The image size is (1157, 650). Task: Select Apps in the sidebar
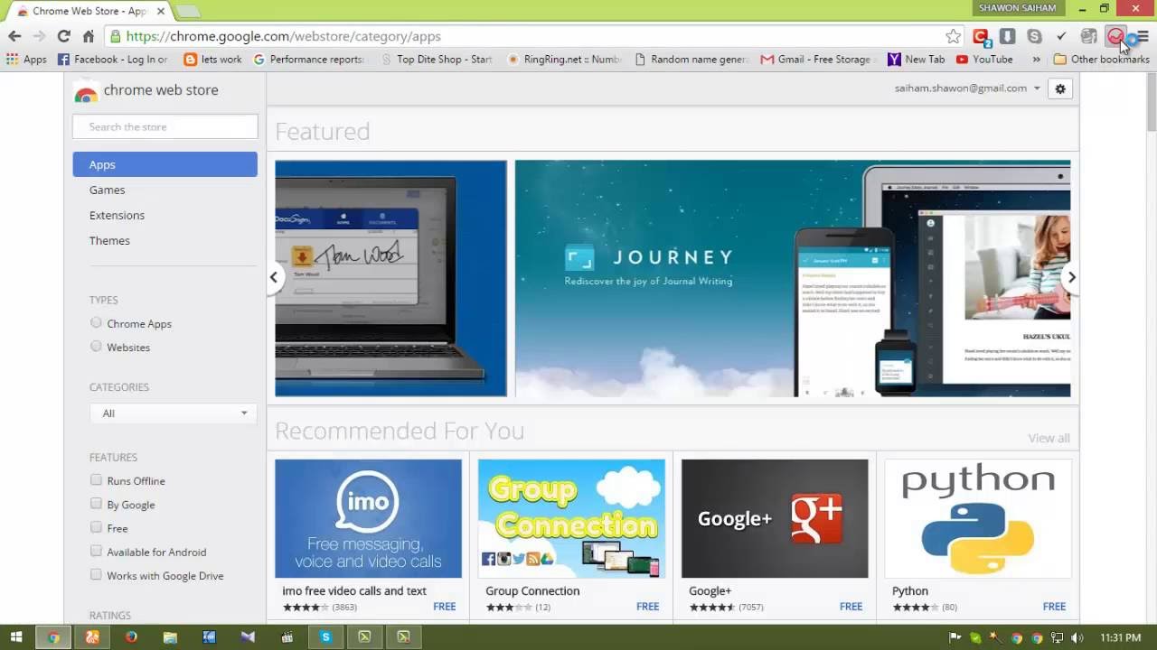coord(165,164)
